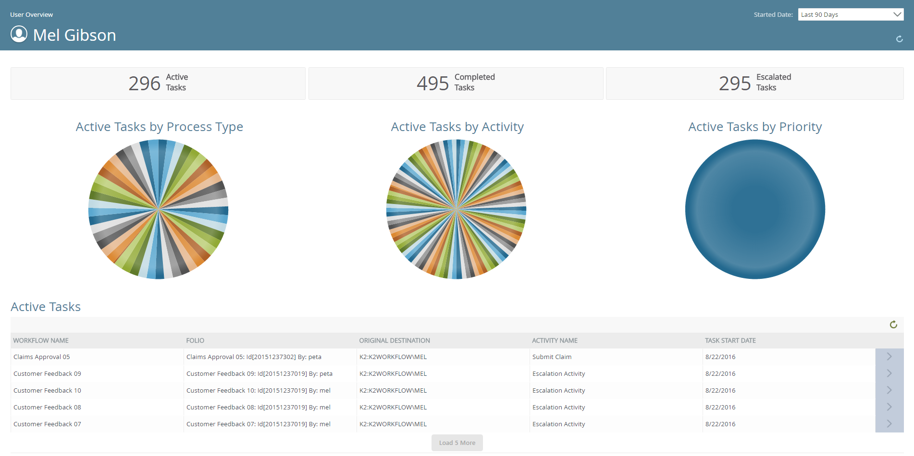Select the 495 Completed Tasks tile
The image size is (914, 456).
click(456, 84)
